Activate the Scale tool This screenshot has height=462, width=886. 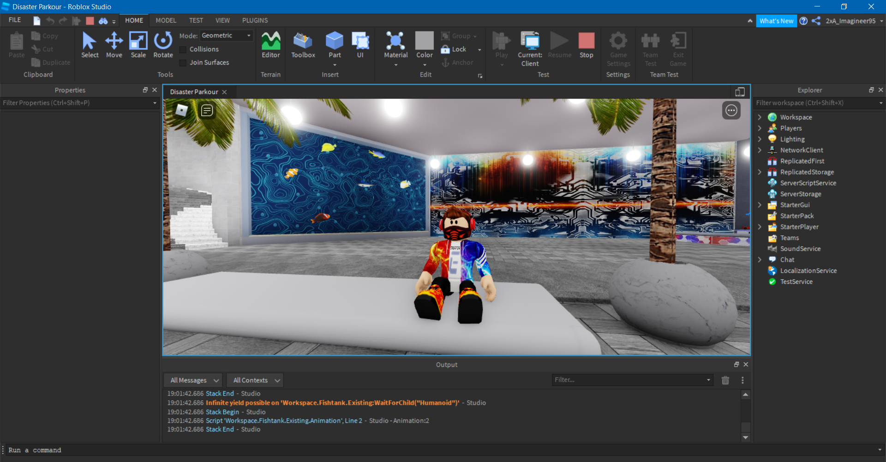138,45
